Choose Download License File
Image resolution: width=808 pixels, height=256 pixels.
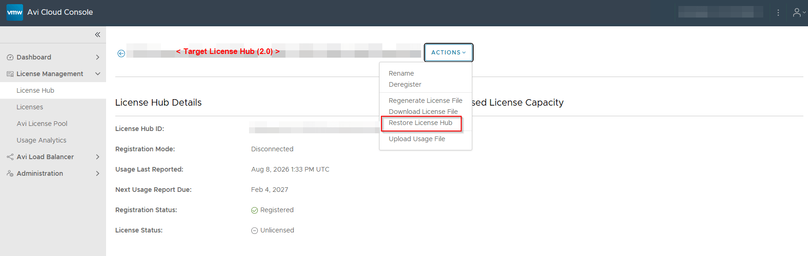423,112
